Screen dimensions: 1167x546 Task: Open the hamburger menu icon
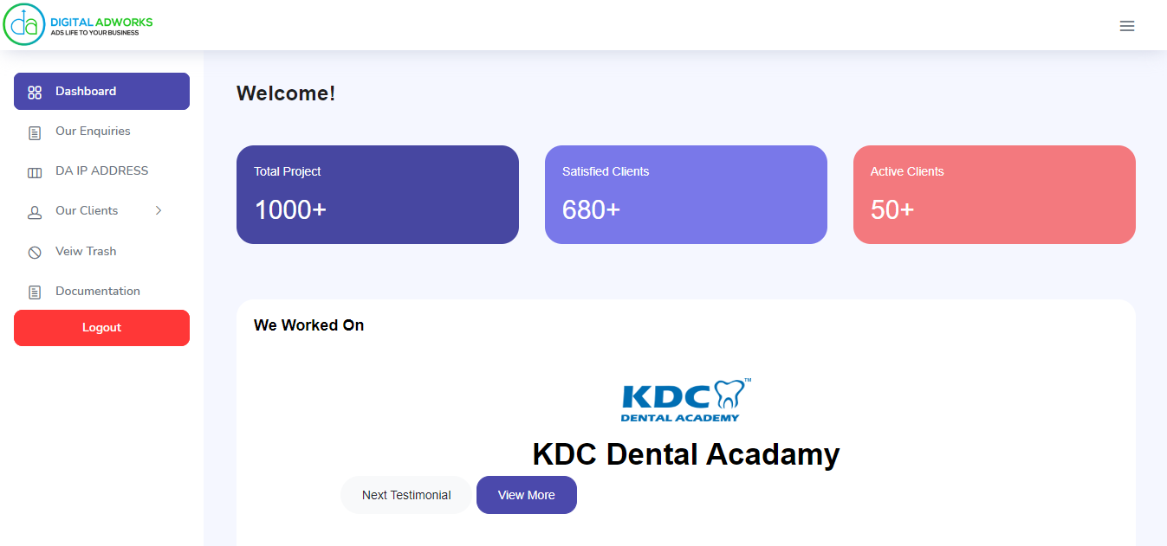coord(1127,26)
